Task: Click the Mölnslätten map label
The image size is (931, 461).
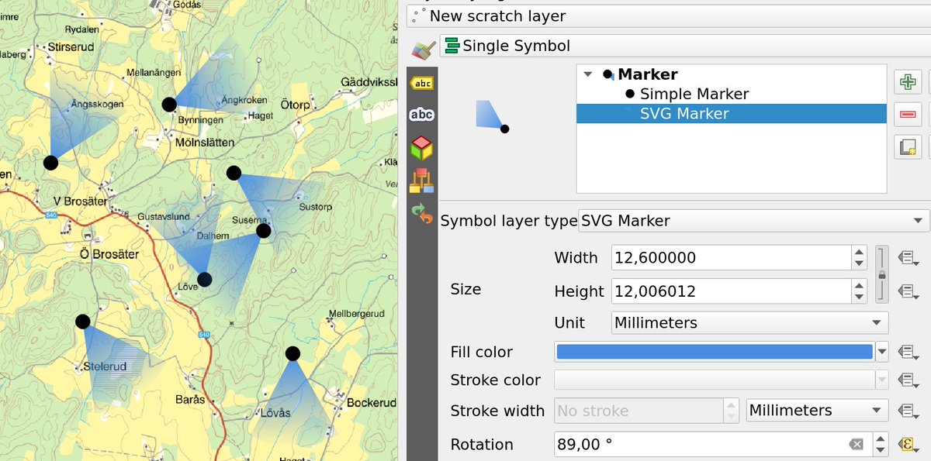Action: click(205, 143)
